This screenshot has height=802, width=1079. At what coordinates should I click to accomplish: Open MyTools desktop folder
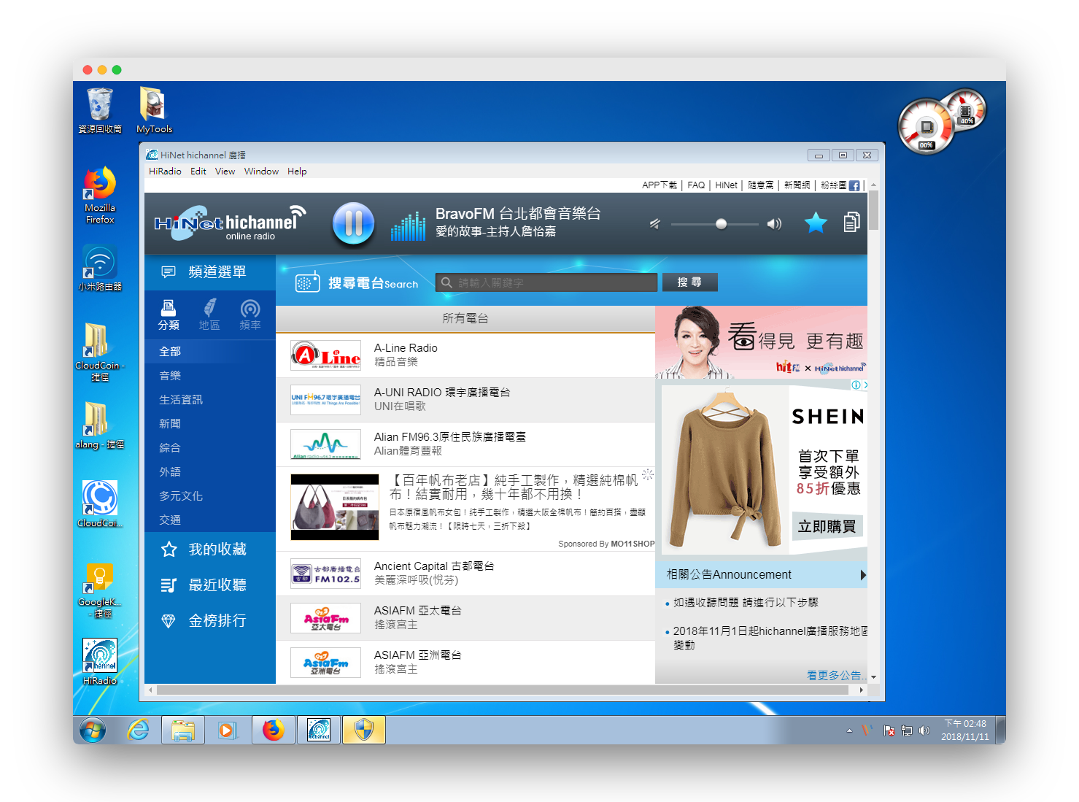point(154,110)
